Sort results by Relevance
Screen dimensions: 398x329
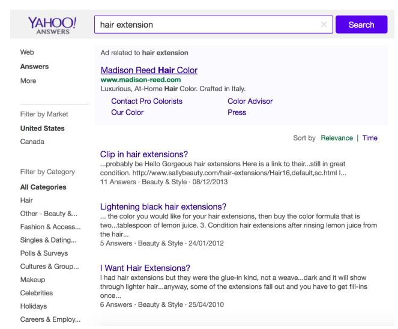(337, 137)
